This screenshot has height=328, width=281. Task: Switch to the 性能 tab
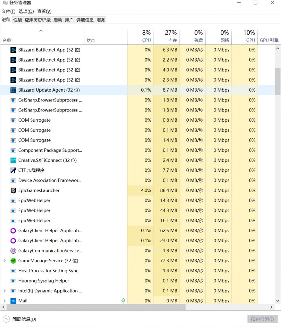point(18,20)
